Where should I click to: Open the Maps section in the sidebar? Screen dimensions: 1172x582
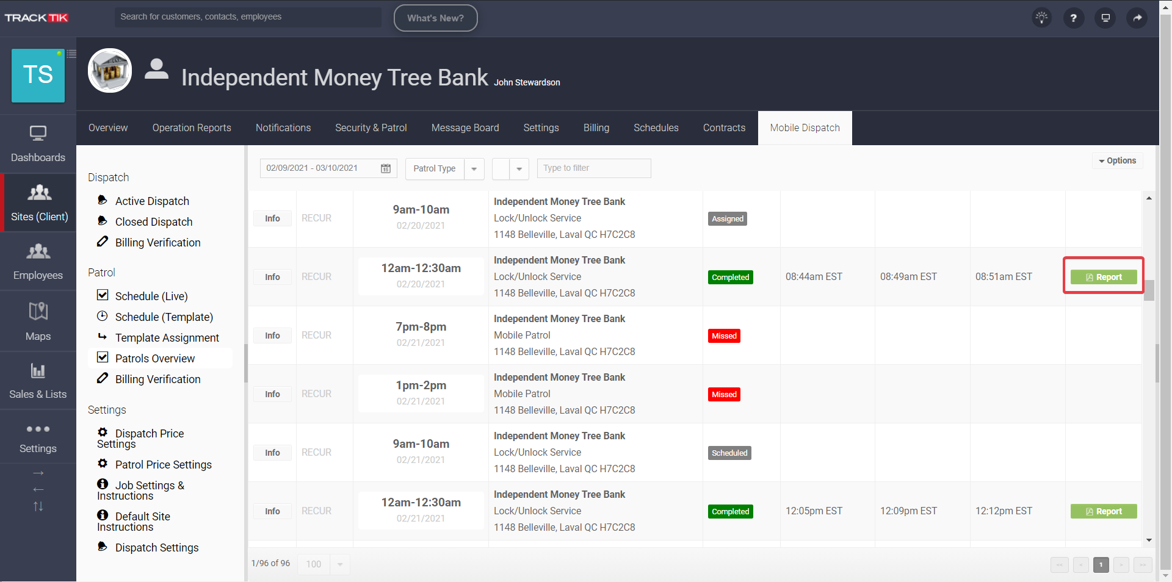coord(38,320)
